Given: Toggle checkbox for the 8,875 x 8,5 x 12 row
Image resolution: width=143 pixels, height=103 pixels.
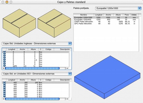Looking at the screenshot, I should [4, 66].
